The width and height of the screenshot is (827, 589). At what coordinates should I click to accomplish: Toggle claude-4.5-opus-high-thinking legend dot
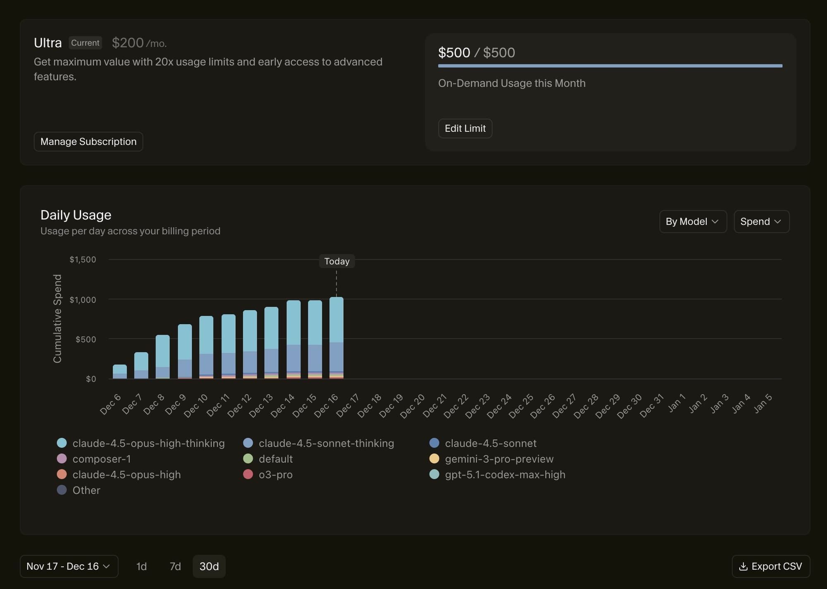coord(62,443)
